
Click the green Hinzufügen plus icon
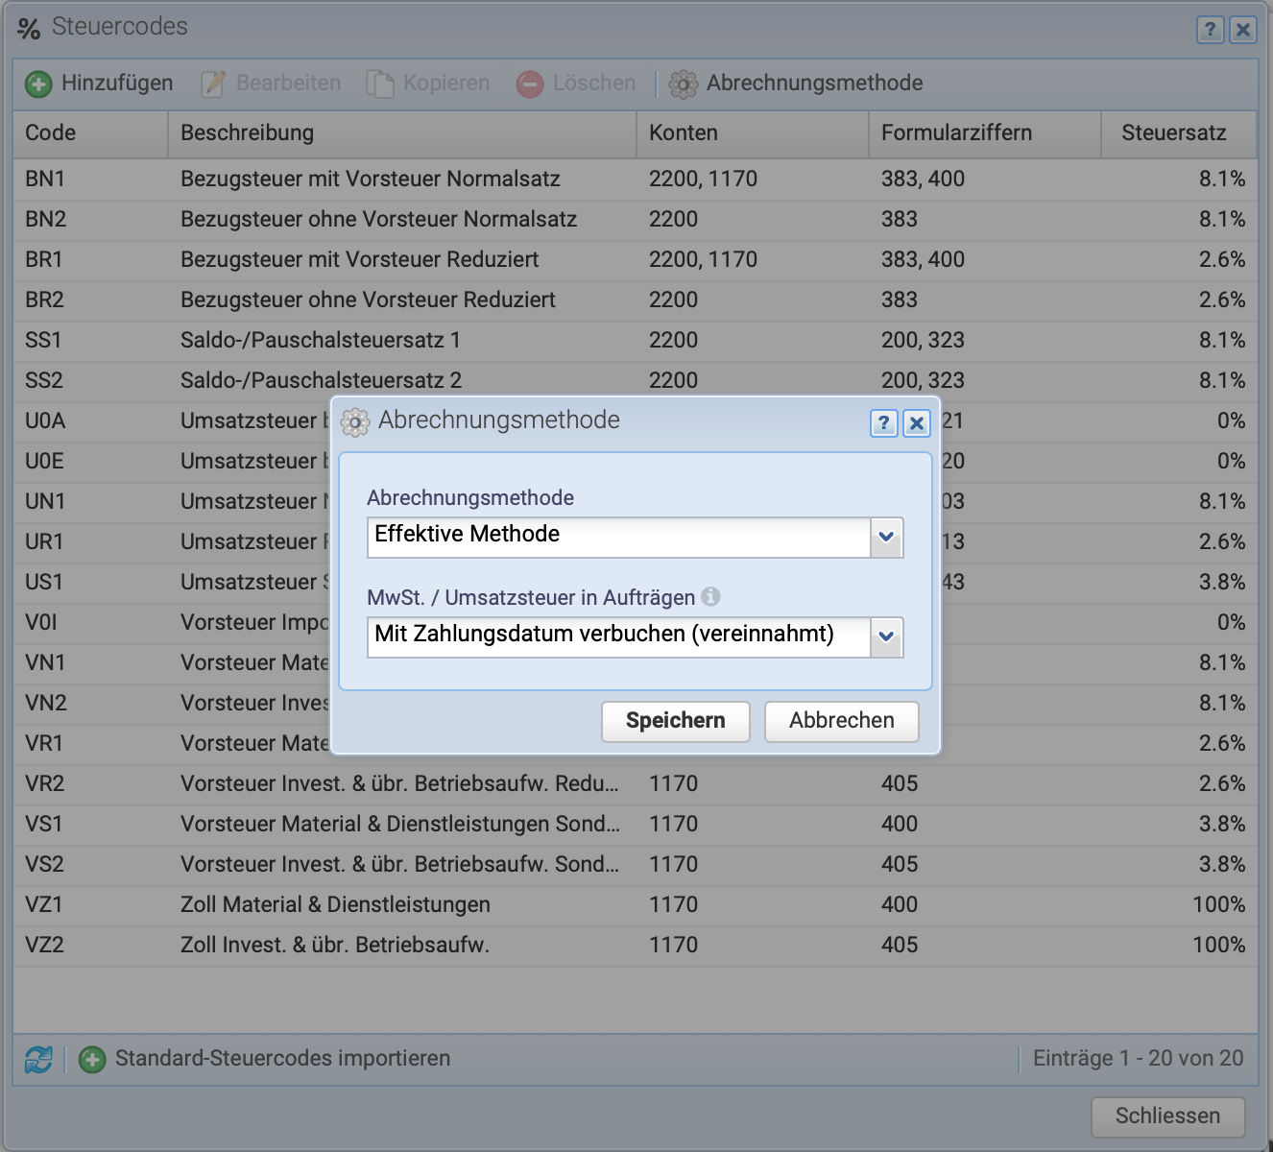coord(38,84)
